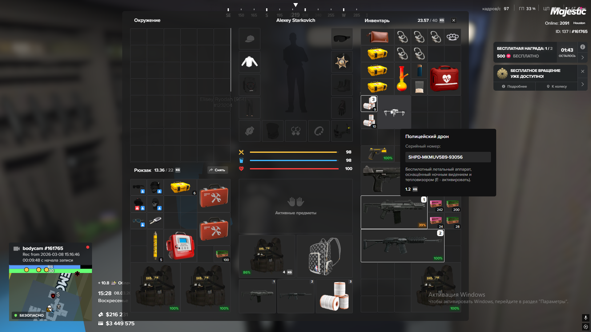Toggle the microphone icon
The width and height of the screenshot is (591, 332).
tap(585, 318)
